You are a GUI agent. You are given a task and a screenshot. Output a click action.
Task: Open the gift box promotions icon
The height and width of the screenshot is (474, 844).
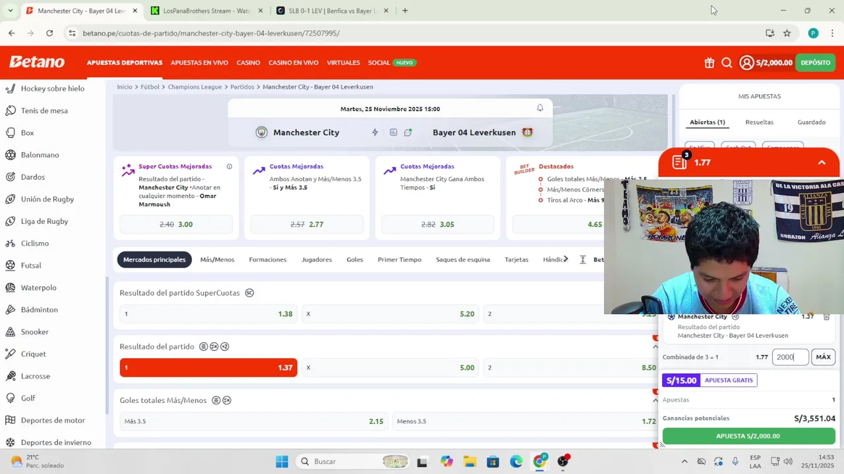coord(709,63)
